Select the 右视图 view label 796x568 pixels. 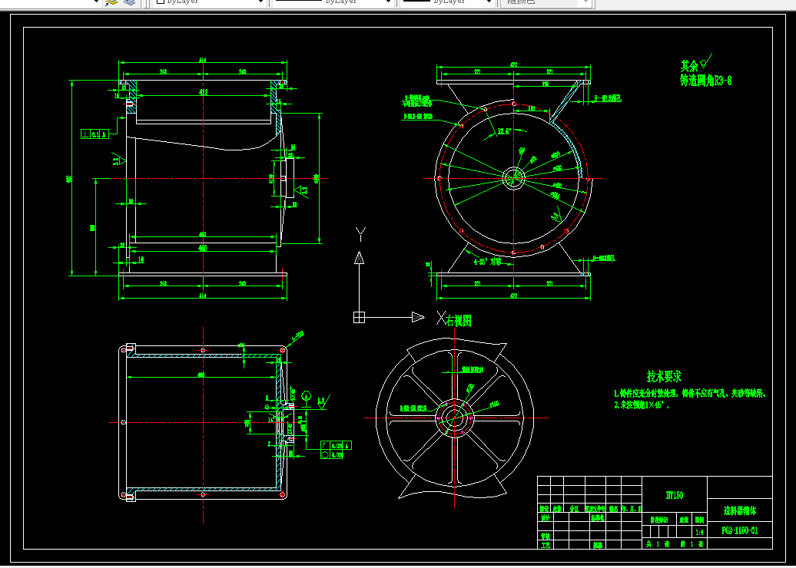pyautogui.click(x=459, y=321)
